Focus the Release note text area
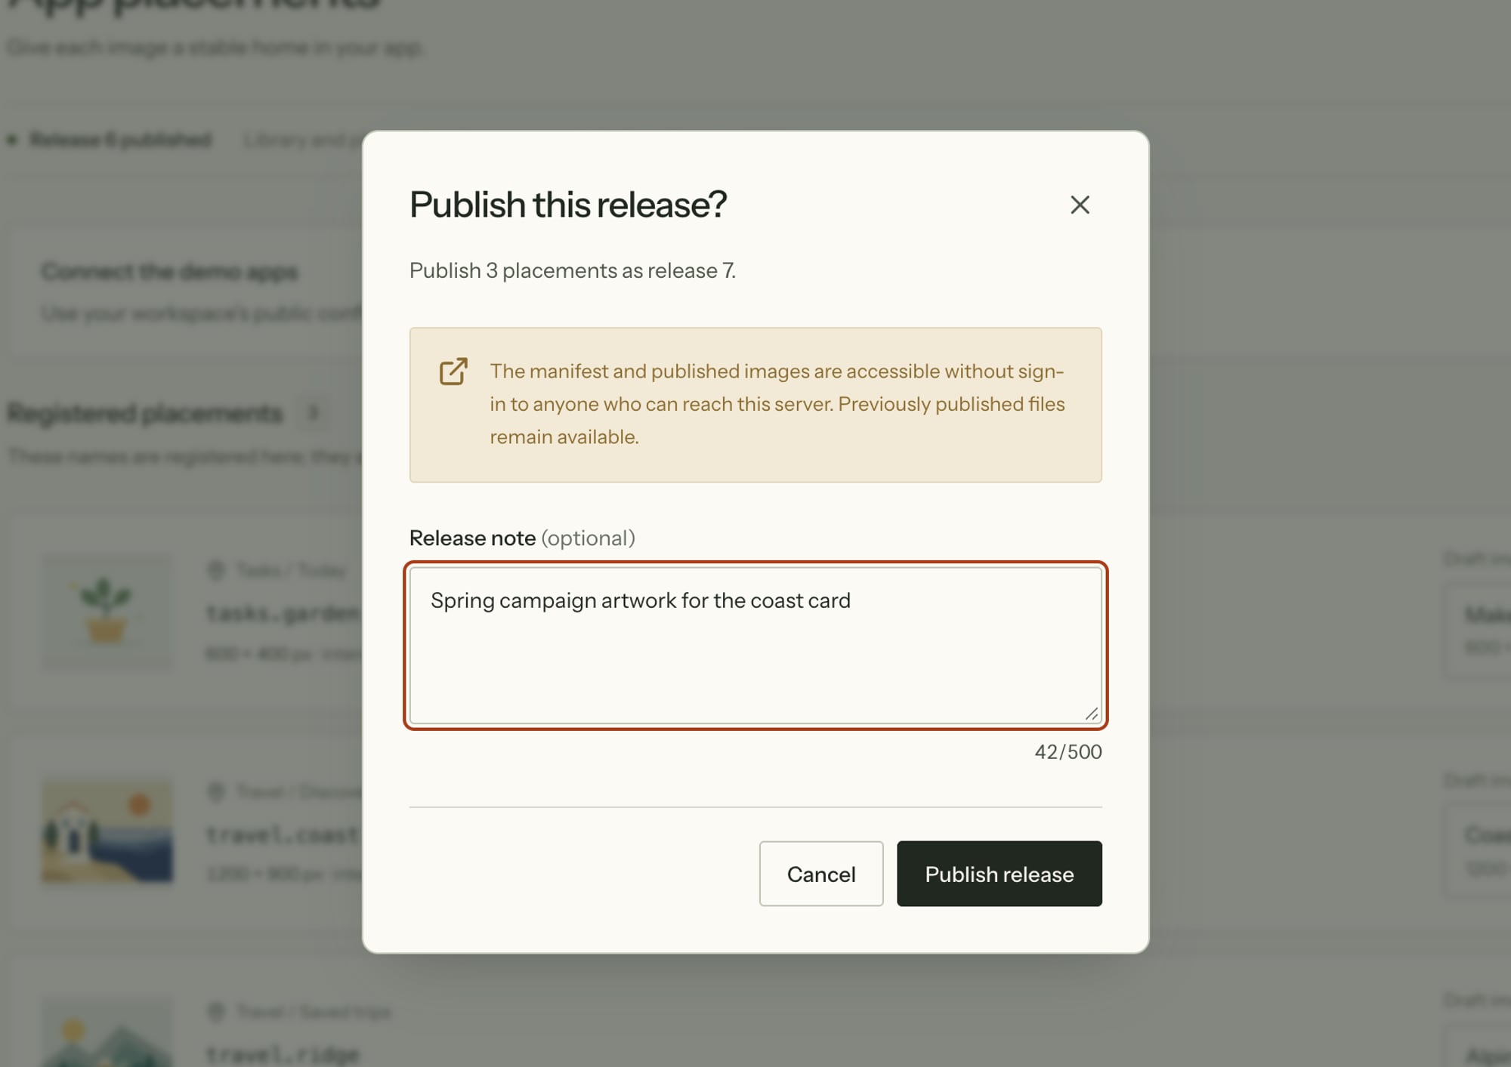The width and height of the screenshot is (1511, 1067). (755, 646)
